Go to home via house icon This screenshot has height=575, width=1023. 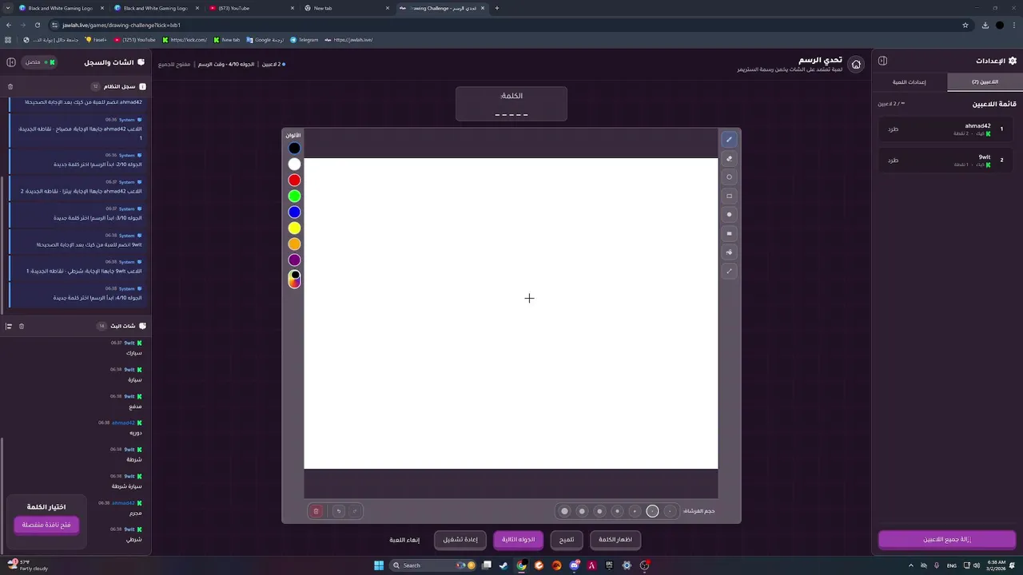coord(856,64)
